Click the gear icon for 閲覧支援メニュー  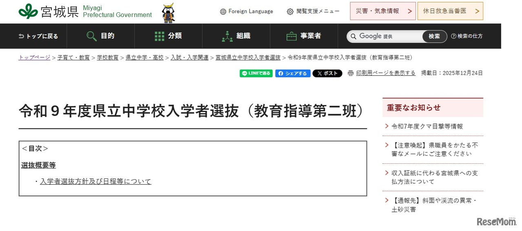(290, 12)
